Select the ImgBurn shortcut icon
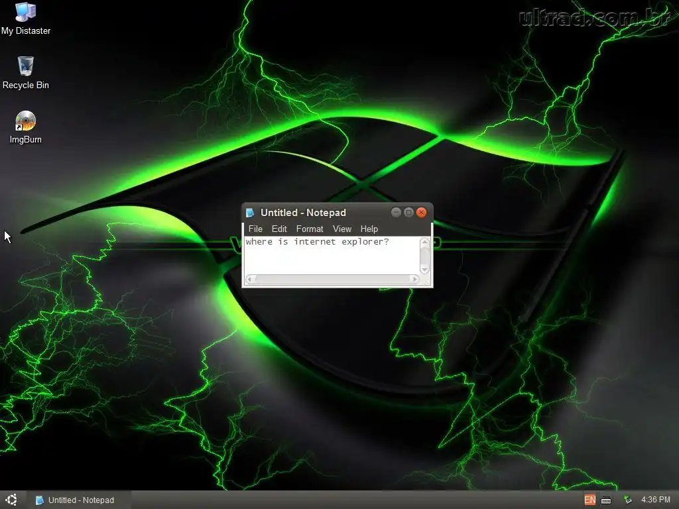The width and height of the screenshot is (679, 509). coord(26,127)
